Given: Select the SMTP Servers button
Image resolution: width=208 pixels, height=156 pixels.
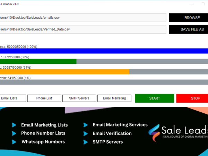Looking at the screenshot, I should (79, 98).
